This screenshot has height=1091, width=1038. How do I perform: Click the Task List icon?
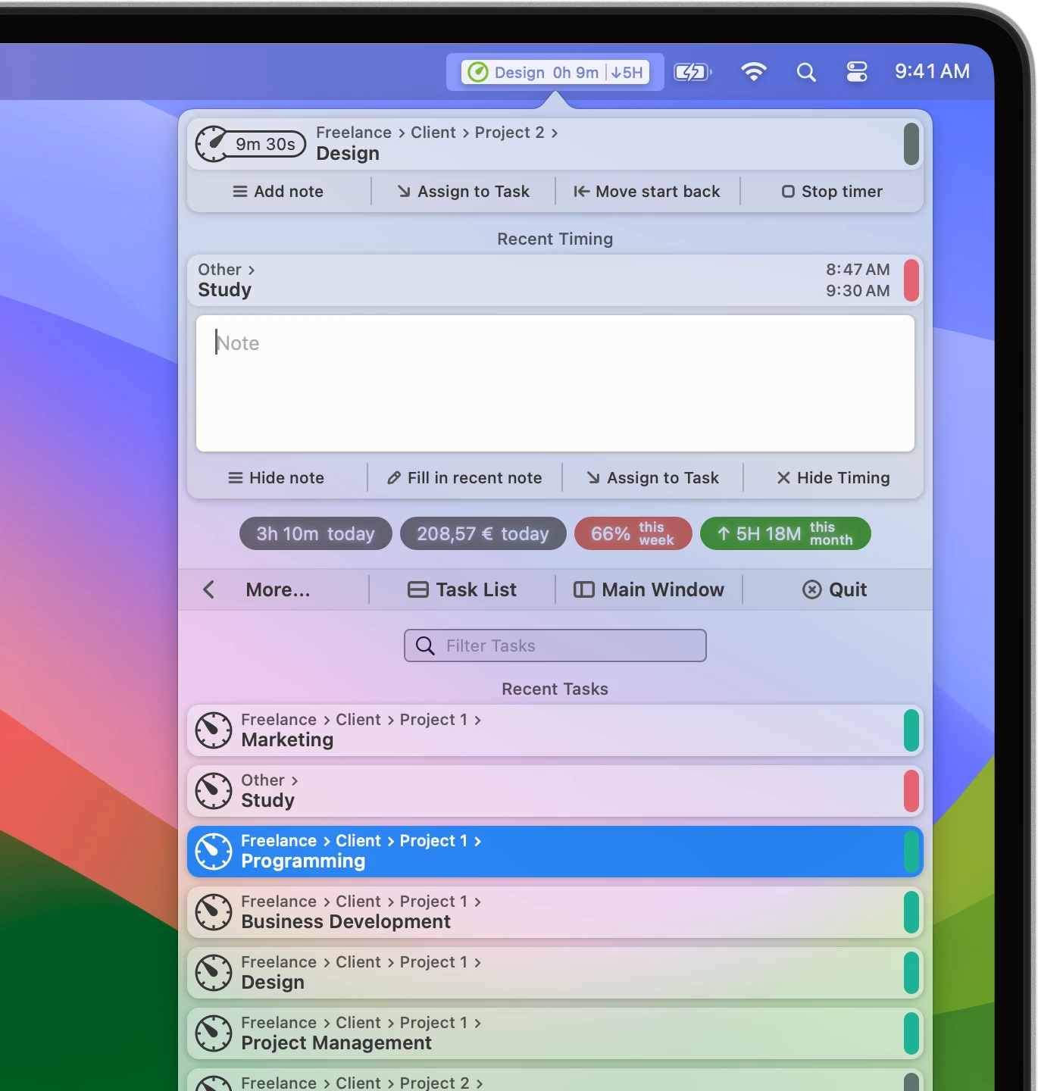[417, 589]
